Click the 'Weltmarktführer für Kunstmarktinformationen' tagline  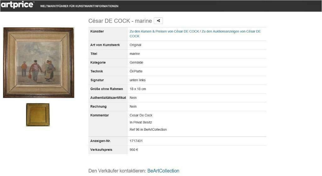tap(79, 6)
